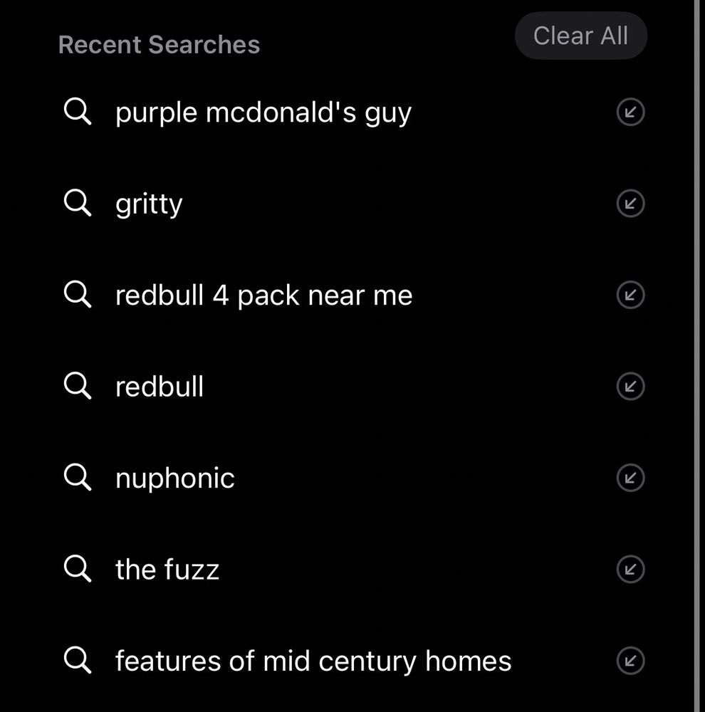Click the magnifier icon beside "redbull"

[x=78, y=386]
